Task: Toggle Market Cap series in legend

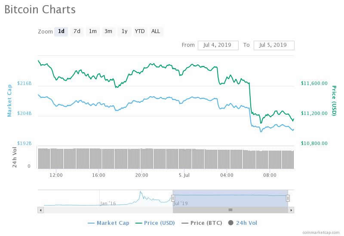Action: 112,223
